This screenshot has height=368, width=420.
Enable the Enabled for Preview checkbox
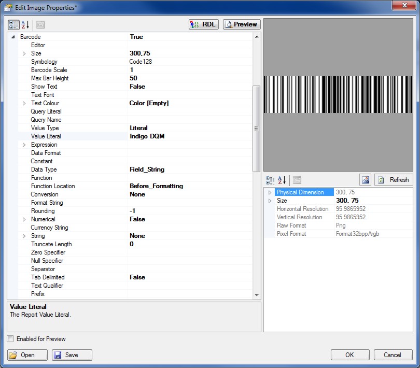tap(11, 339)
